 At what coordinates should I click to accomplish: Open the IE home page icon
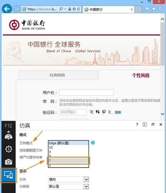(x=147, y=9)
